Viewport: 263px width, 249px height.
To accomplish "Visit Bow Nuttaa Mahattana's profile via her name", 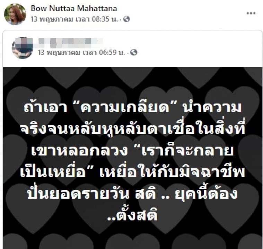I will click(74, 9).
